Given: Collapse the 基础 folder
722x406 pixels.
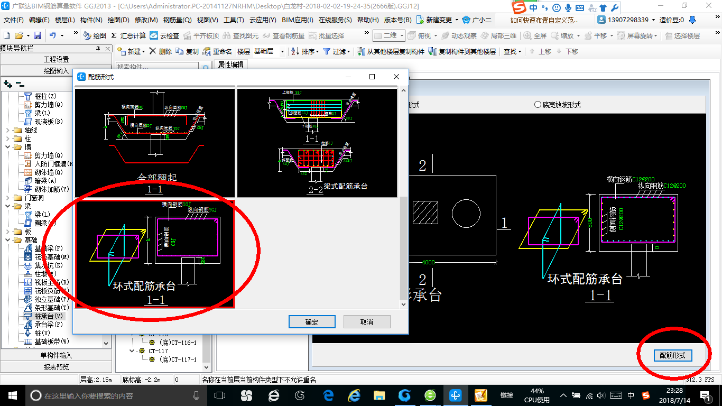Looking at the screenshot, I should click(7, 240).
